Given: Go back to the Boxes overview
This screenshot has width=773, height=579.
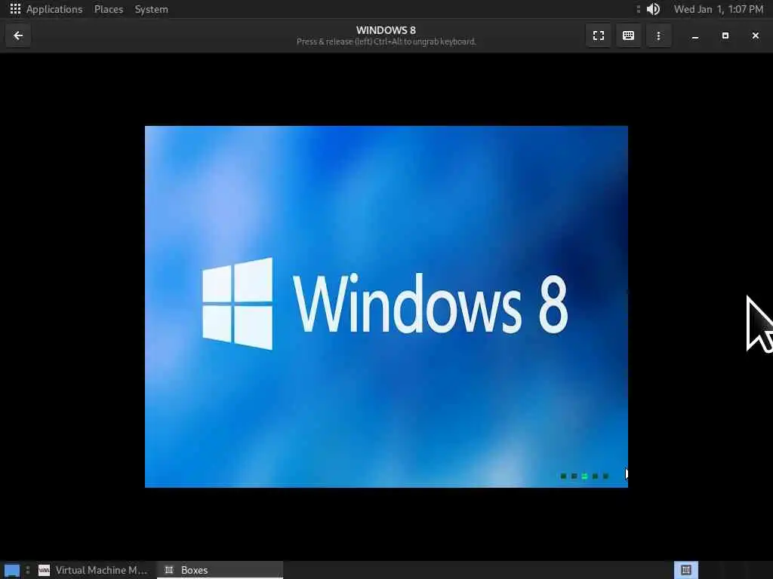Looking at the screenshot, I should pos(18,35).
